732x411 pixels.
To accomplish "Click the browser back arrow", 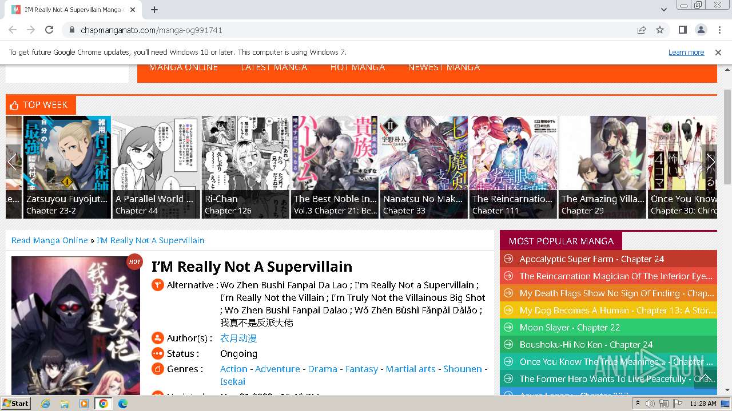I will (13, 30).
